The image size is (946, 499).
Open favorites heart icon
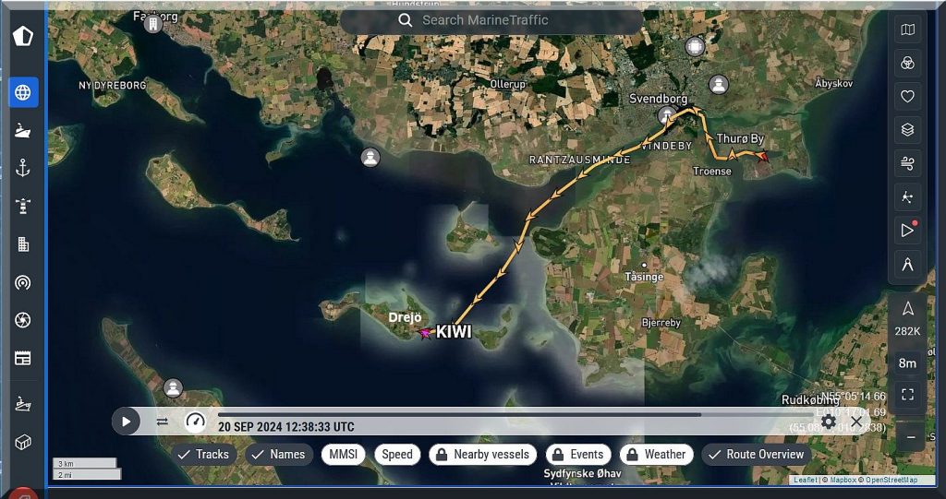click(x=907, y=96)
